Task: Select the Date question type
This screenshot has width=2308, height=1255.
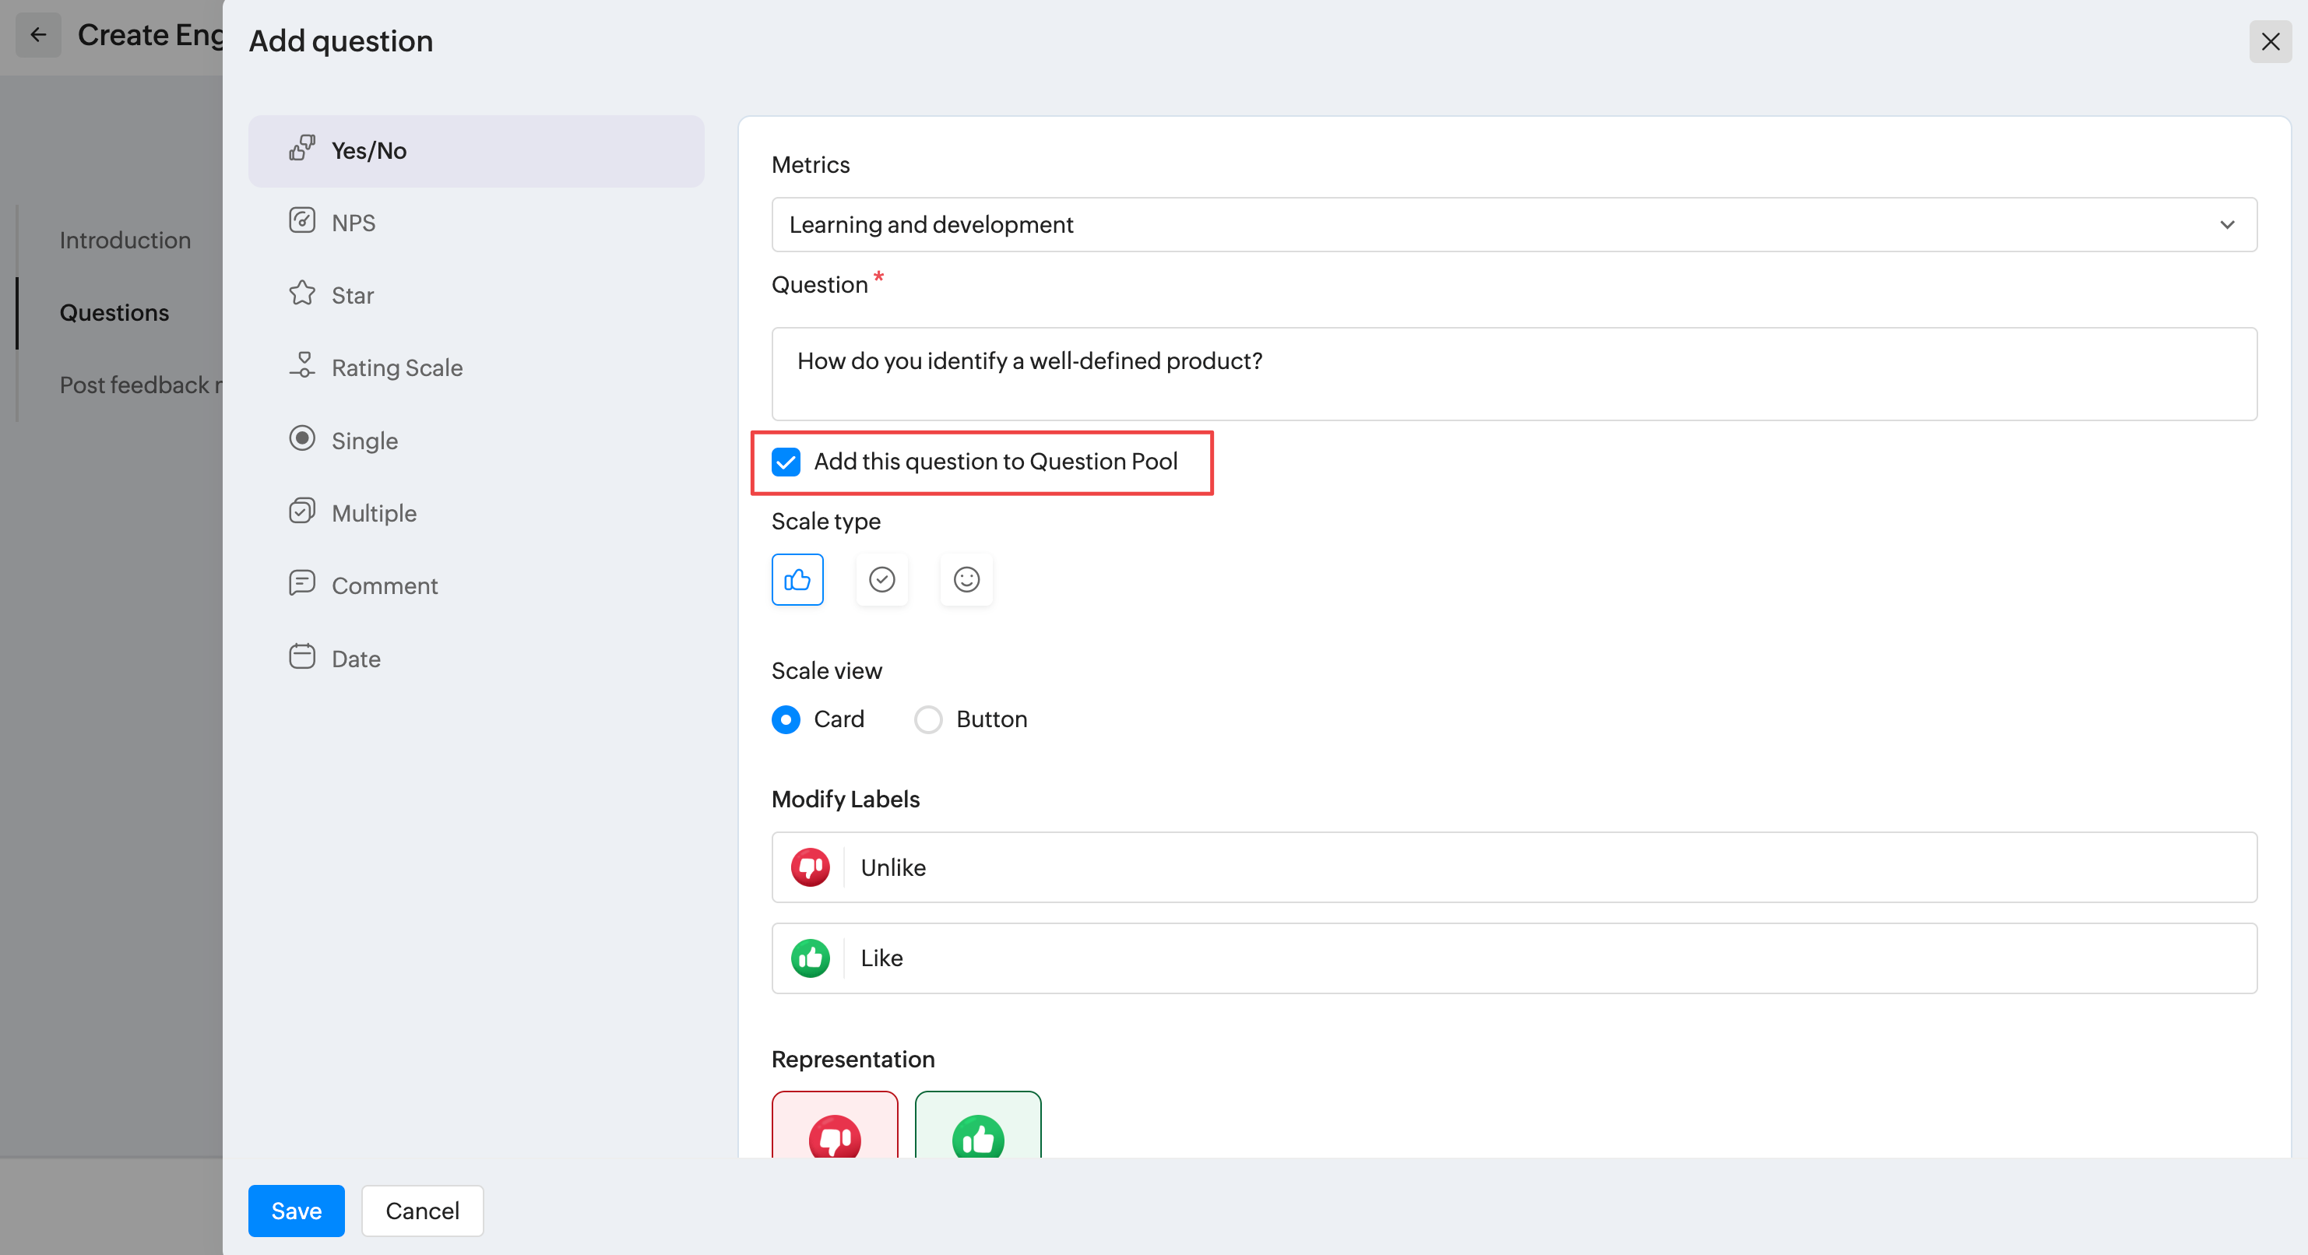Action: (x=476, y=659)
